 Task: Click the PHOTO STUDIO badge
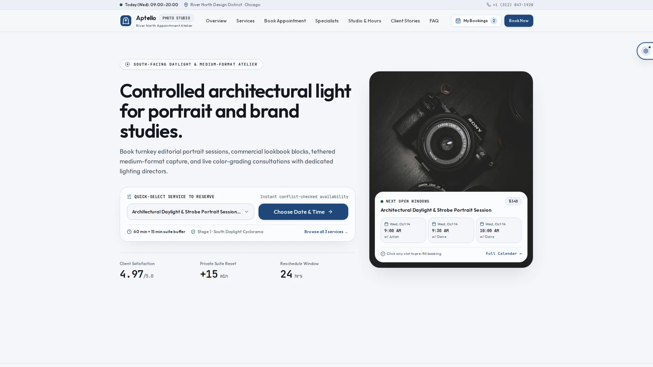176,18
